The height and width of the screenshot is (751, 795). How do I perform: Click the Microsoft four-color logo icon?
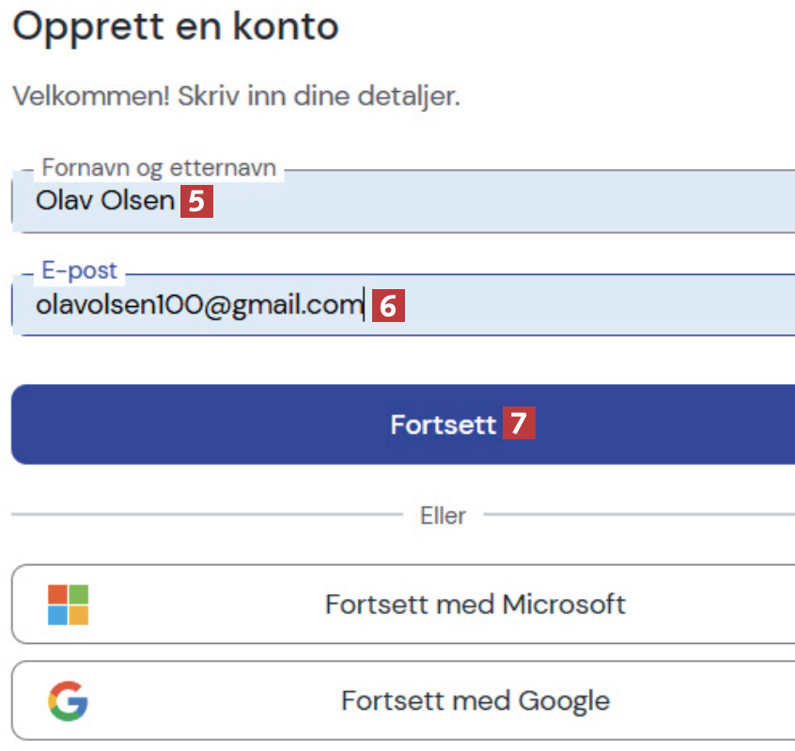[x=68, y=605]
